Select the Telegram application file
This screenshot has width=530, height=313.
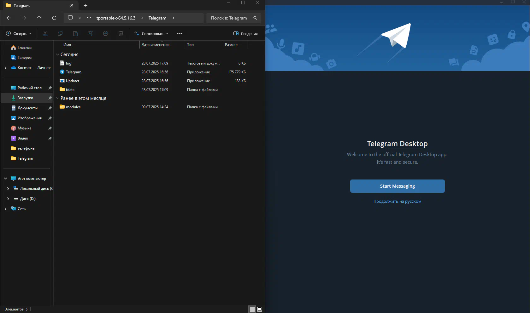[x=74, y=72]
